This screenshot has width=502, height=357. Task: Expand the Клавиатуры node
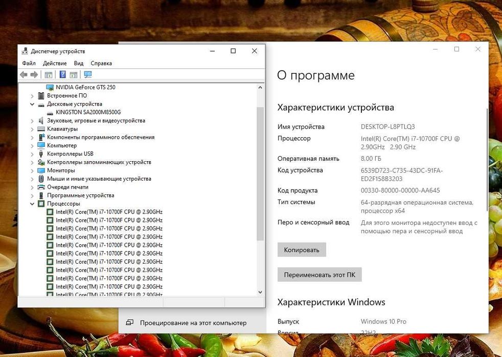32,129
